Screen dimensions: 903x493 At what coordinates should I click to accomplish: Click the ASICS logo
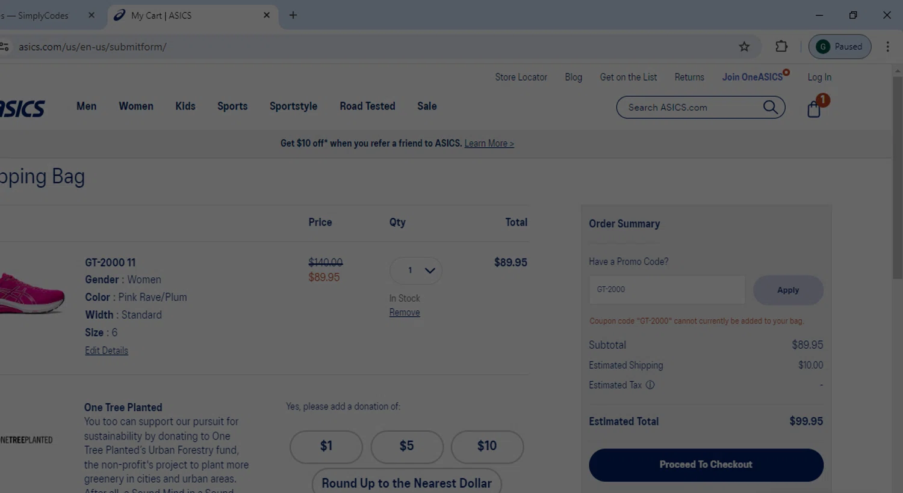[x=22, y=109]
